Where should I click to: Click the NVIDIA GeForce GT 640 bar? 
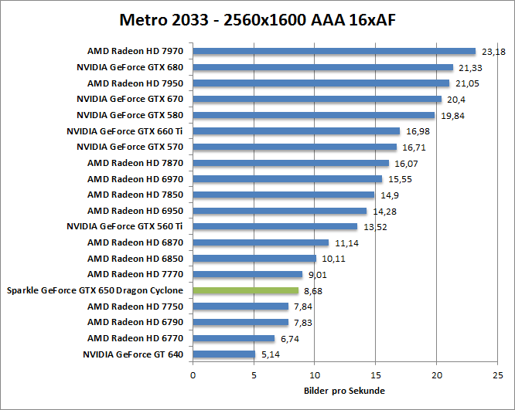(x=223, y=354)
